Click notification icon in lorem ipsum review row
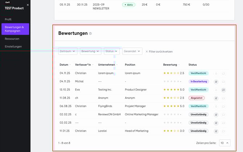Image resolution: width=243 pixels, height=152 pixels. pos(216,73)
